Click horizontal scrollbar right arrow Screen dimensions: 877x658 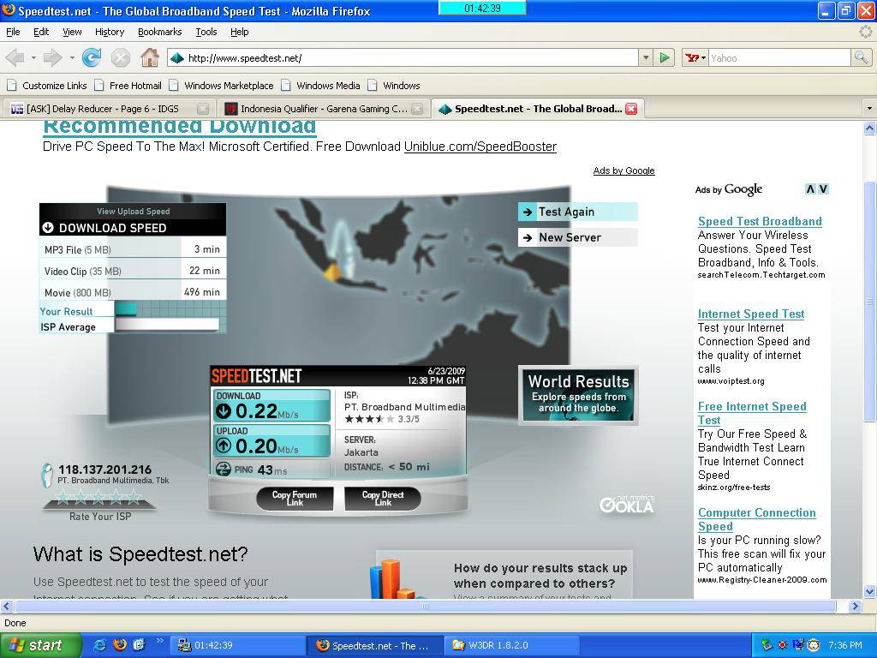coord(854,606)
